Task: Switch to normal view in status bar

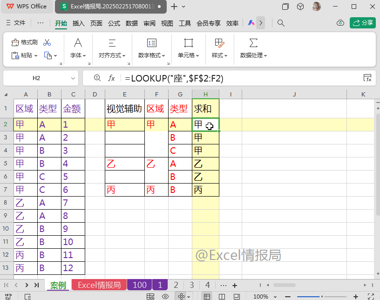Action: pos(207,296)
